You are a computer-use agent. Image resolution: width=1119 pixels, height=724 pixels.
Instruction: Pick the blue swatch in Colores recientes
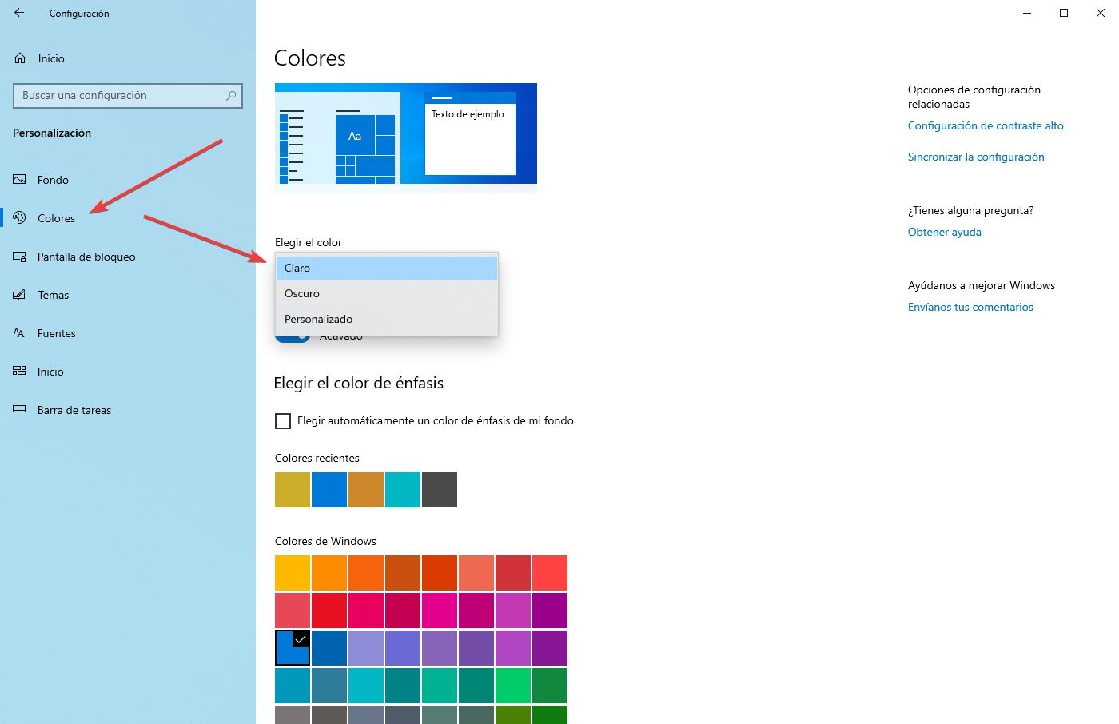(x=329, y=490)
